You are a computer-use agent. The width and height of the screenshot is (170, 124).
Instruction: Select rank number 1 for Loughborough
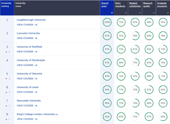[x=7, y=20]
